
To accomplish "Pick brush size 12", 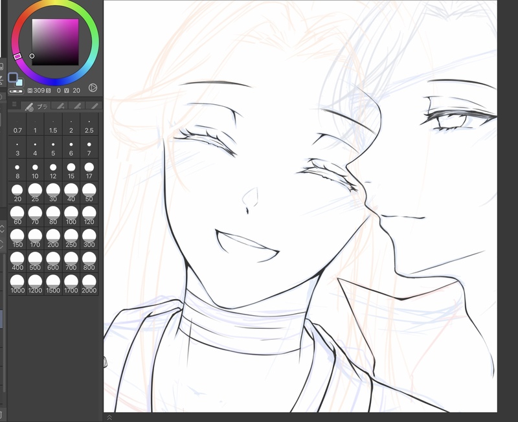I will 53,170.
